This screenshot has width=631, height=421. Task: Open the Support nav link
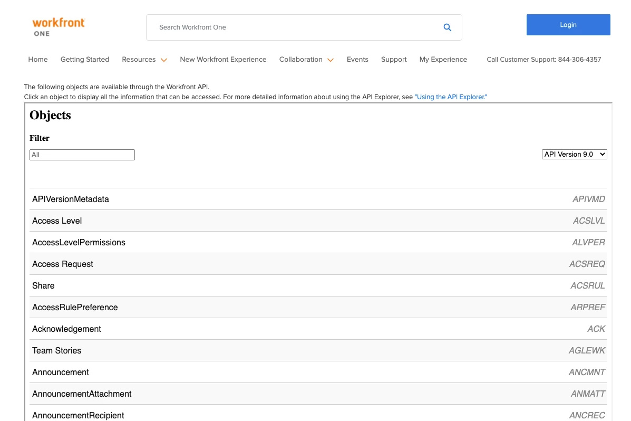coord(394,59)
